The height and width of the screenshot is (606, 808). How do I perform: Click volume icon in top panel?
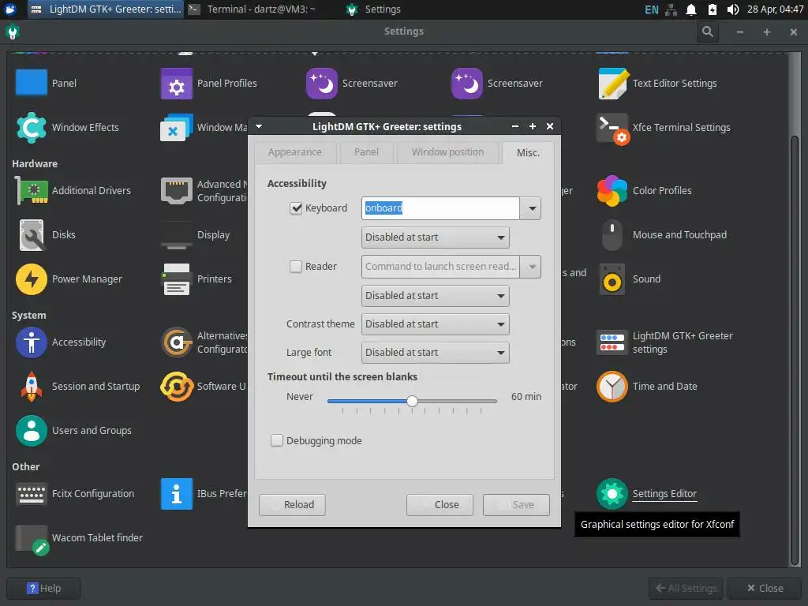(x=732, y=9)
